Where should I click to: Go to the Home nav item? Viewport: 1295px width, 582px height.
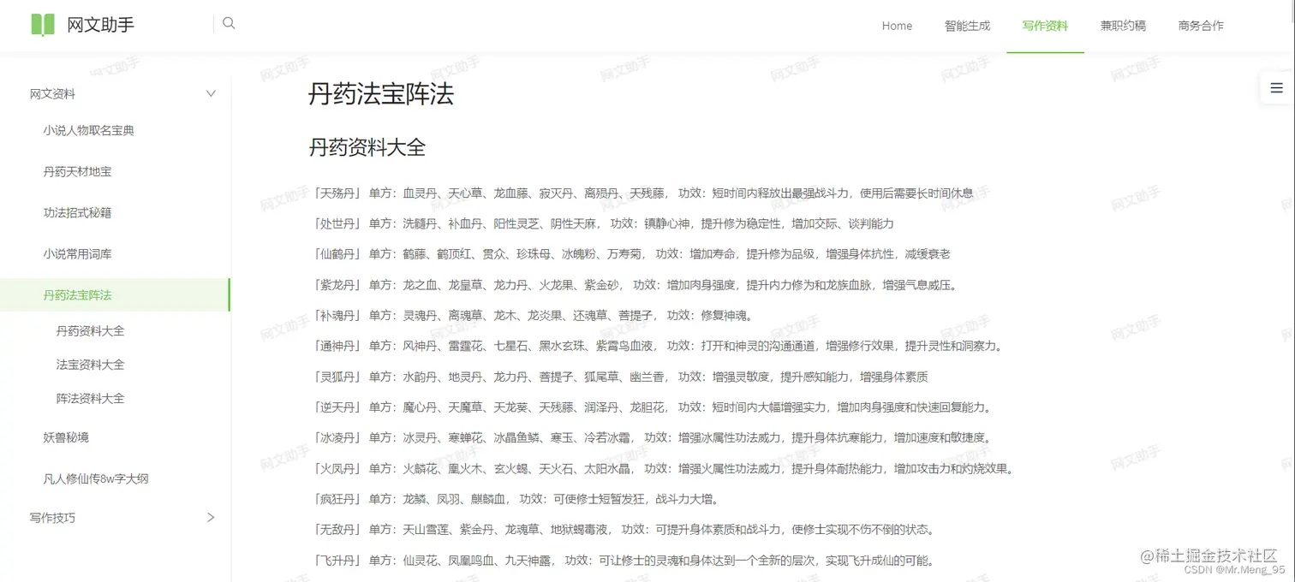(x=896, y=26)
